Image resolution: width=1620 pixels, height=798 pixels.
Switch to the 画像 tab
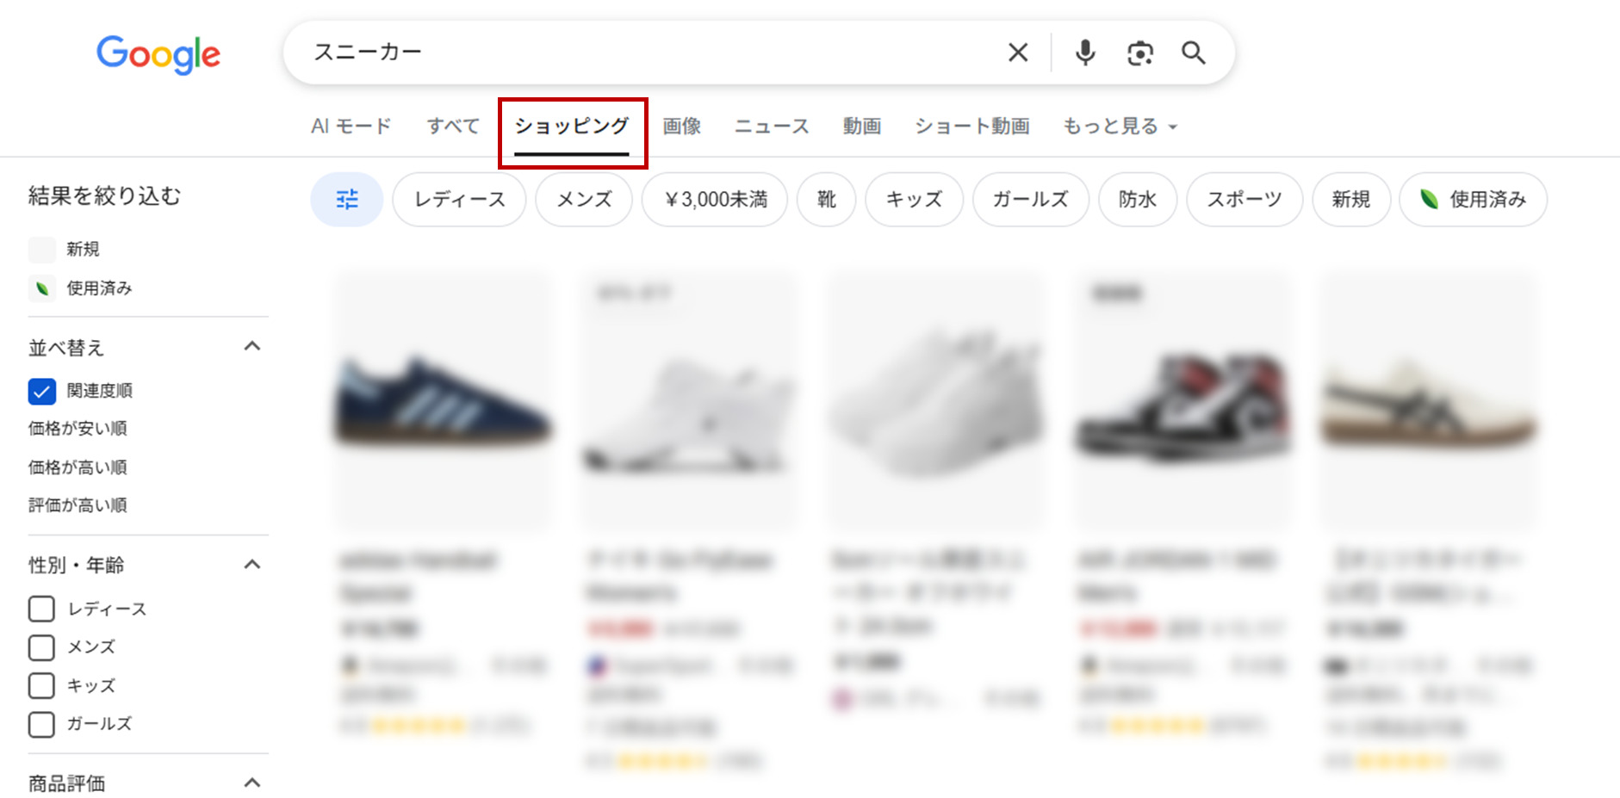[x=681, y=127]
